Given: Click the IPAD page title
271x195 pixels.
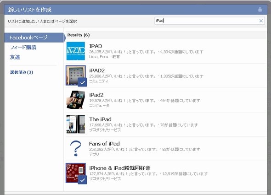Looking at the screenshot, I should coord(96,46).
